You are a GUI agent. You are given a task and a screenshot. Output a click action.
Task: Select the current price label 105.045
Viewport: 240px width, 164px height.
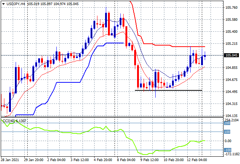click(231, 55)
